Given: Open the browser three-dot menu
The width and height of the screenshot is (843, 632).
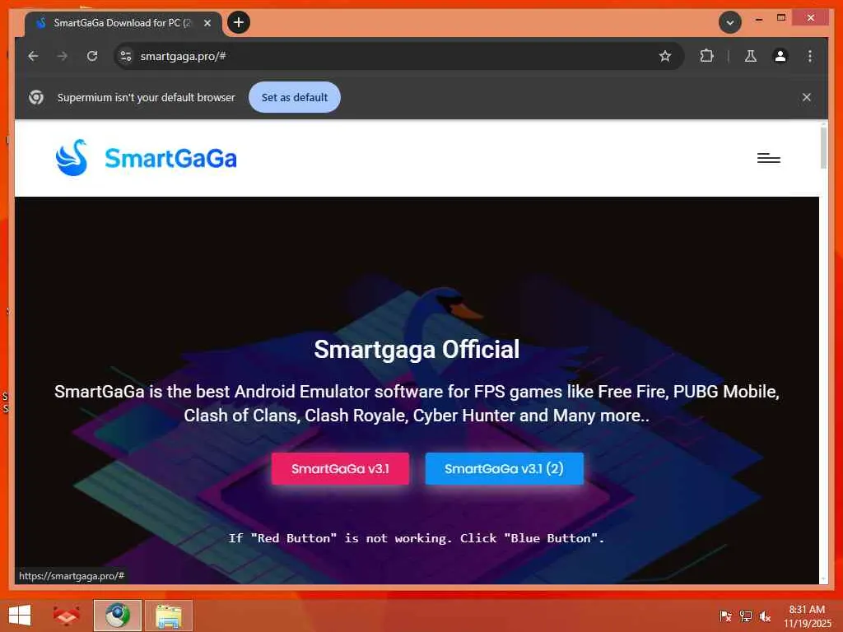Looking at the screenshot, I should click(x=810, y=56).
